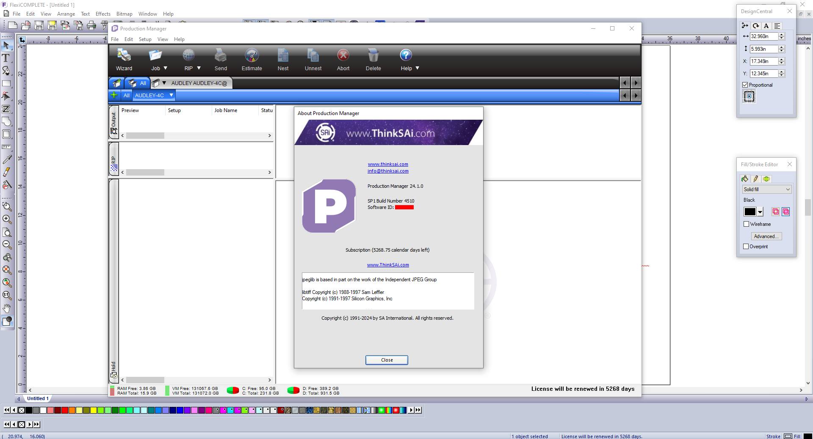Screen dimensions: 813x439
Task: Click the Nest jobs icon
Action: pyautogui.click(x=283, y=60)
